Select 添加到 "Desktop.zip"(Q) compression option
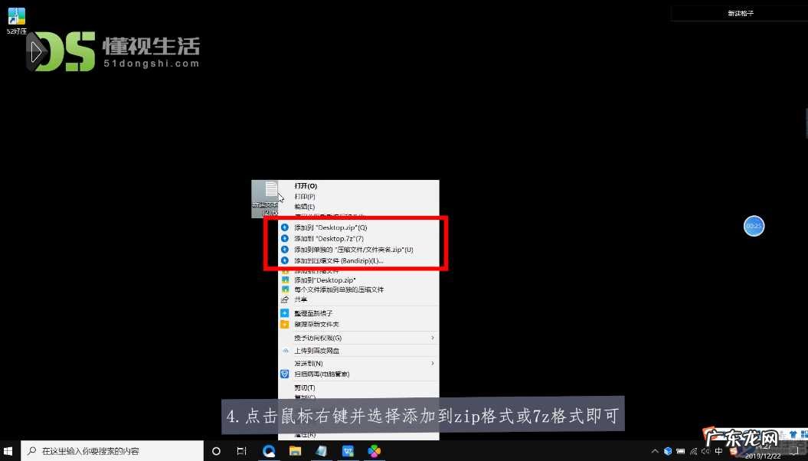This screenshot has width=808, height=461. point(328,227)
